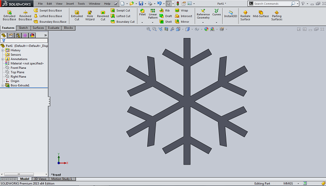Expand the manager panel tabs chevron
Screen dimensions: 326x186
point(46,35)
